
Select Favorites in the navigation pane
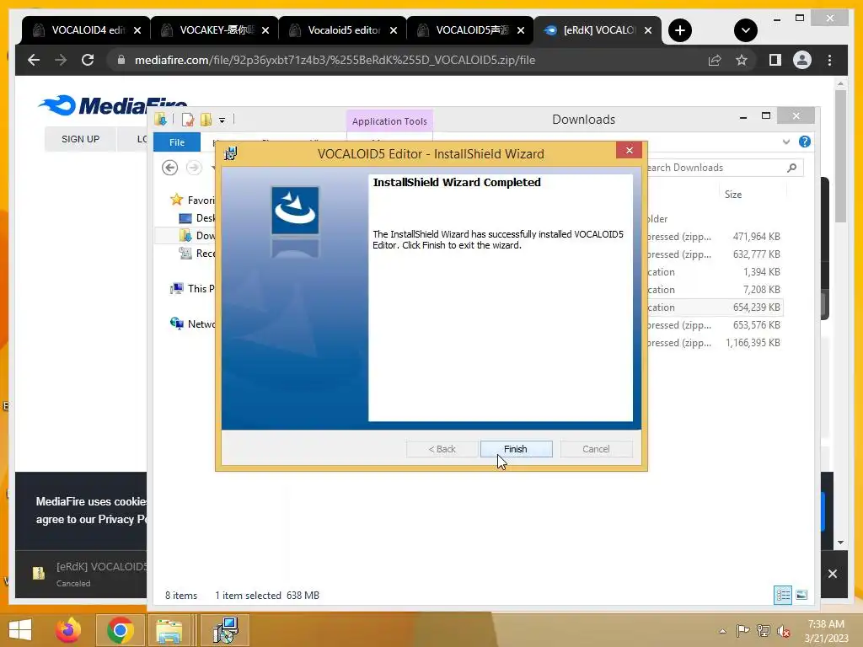[x=193, y=200]
